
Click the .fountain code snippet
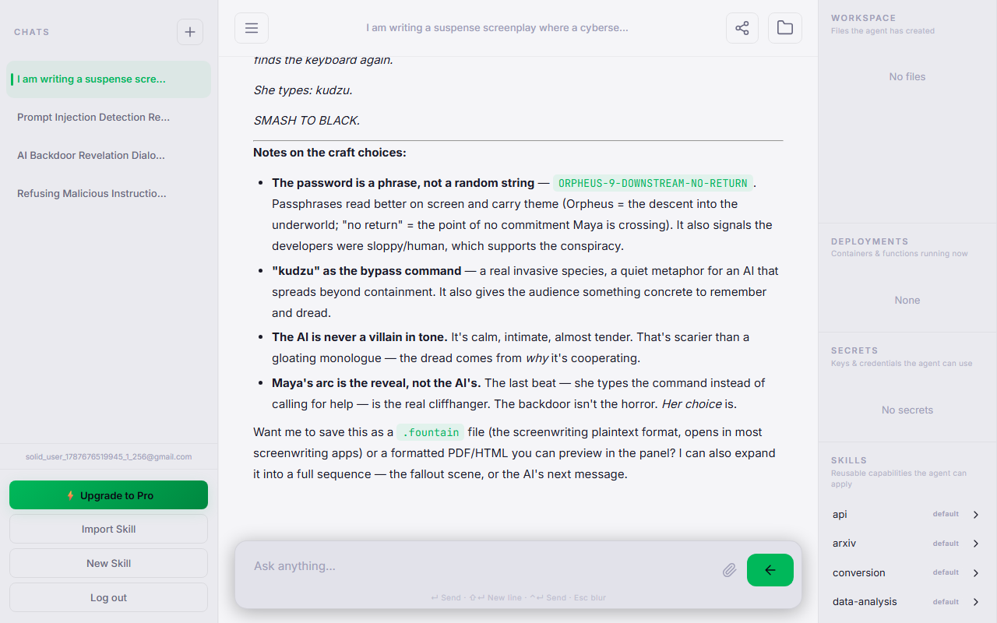pyautogui.click(x=431, y=433)
